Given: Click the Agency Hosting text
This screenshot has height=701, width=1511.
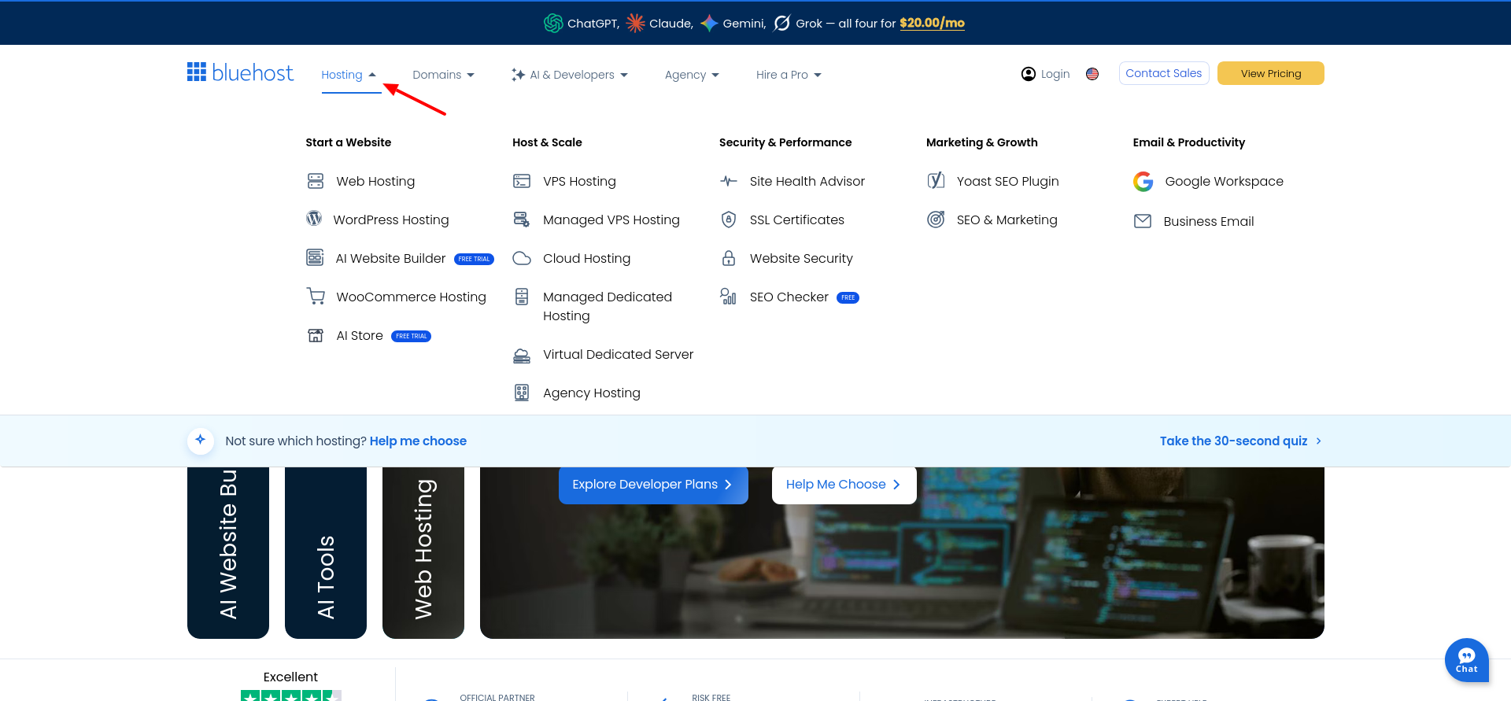Looking at the screenshot, I should (x=591, y=393).
